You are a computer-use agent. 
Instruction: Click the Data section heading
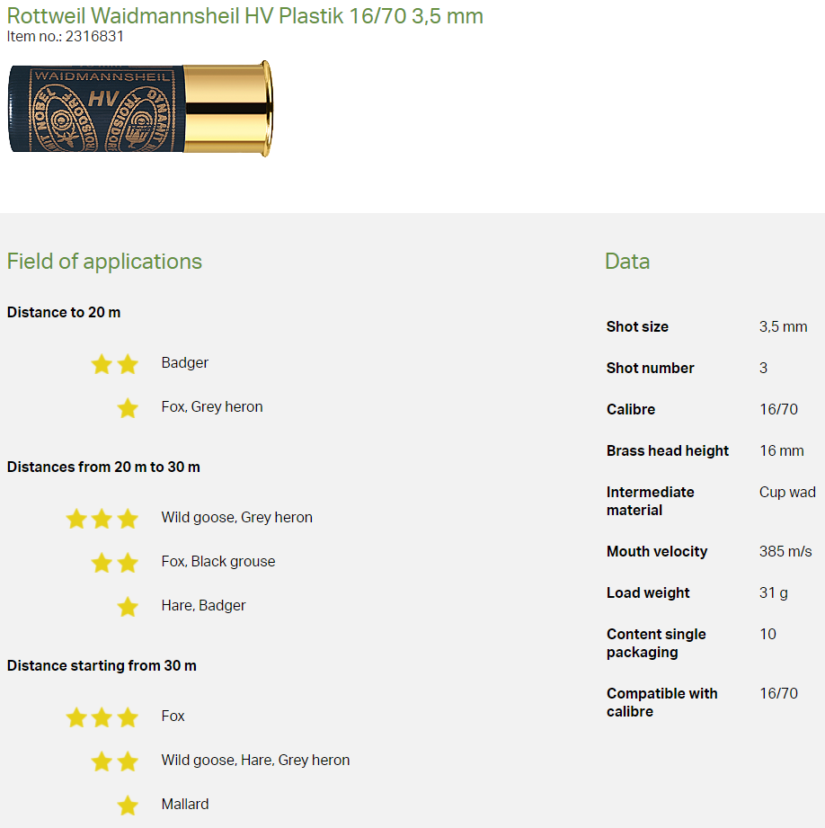pos(627,262)
